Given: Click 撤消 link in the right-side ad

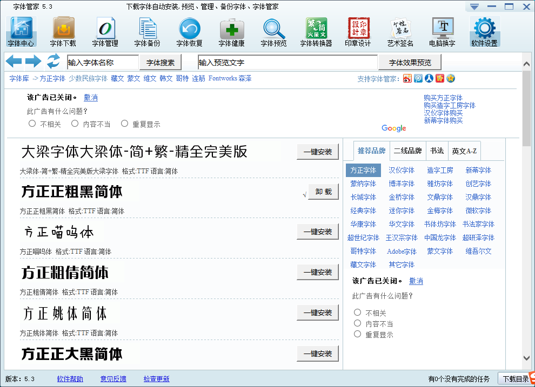Looking at the screenshot, I should pos(416,281).
